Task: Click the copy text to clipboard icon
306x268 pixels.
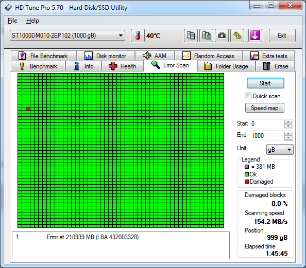Action: (x=191, y=35)
